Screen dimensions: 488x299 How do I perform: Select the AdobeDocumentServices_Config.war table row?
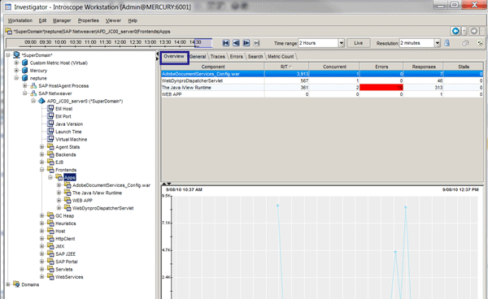pyautogui.click(x=322, y=74)
